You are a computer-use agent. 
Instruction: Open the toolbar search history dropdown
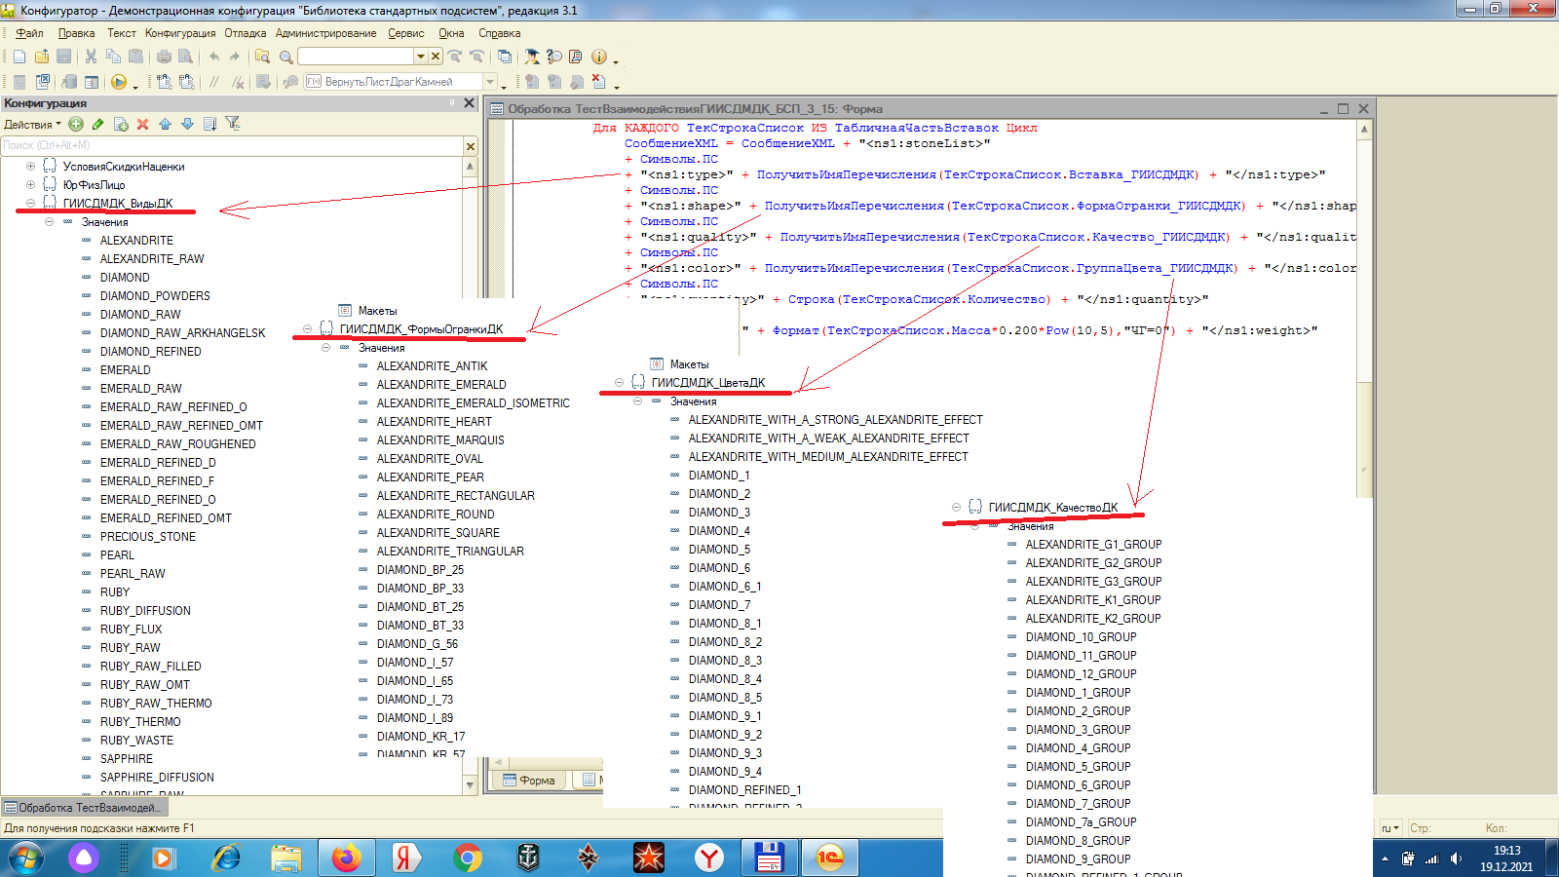click(421, 57)
